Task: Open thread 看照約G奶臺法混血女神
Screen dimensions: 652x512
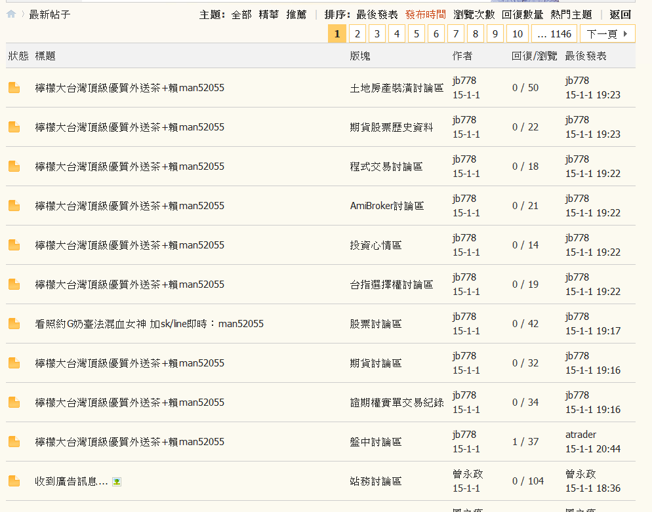Action: pos(150,324)
